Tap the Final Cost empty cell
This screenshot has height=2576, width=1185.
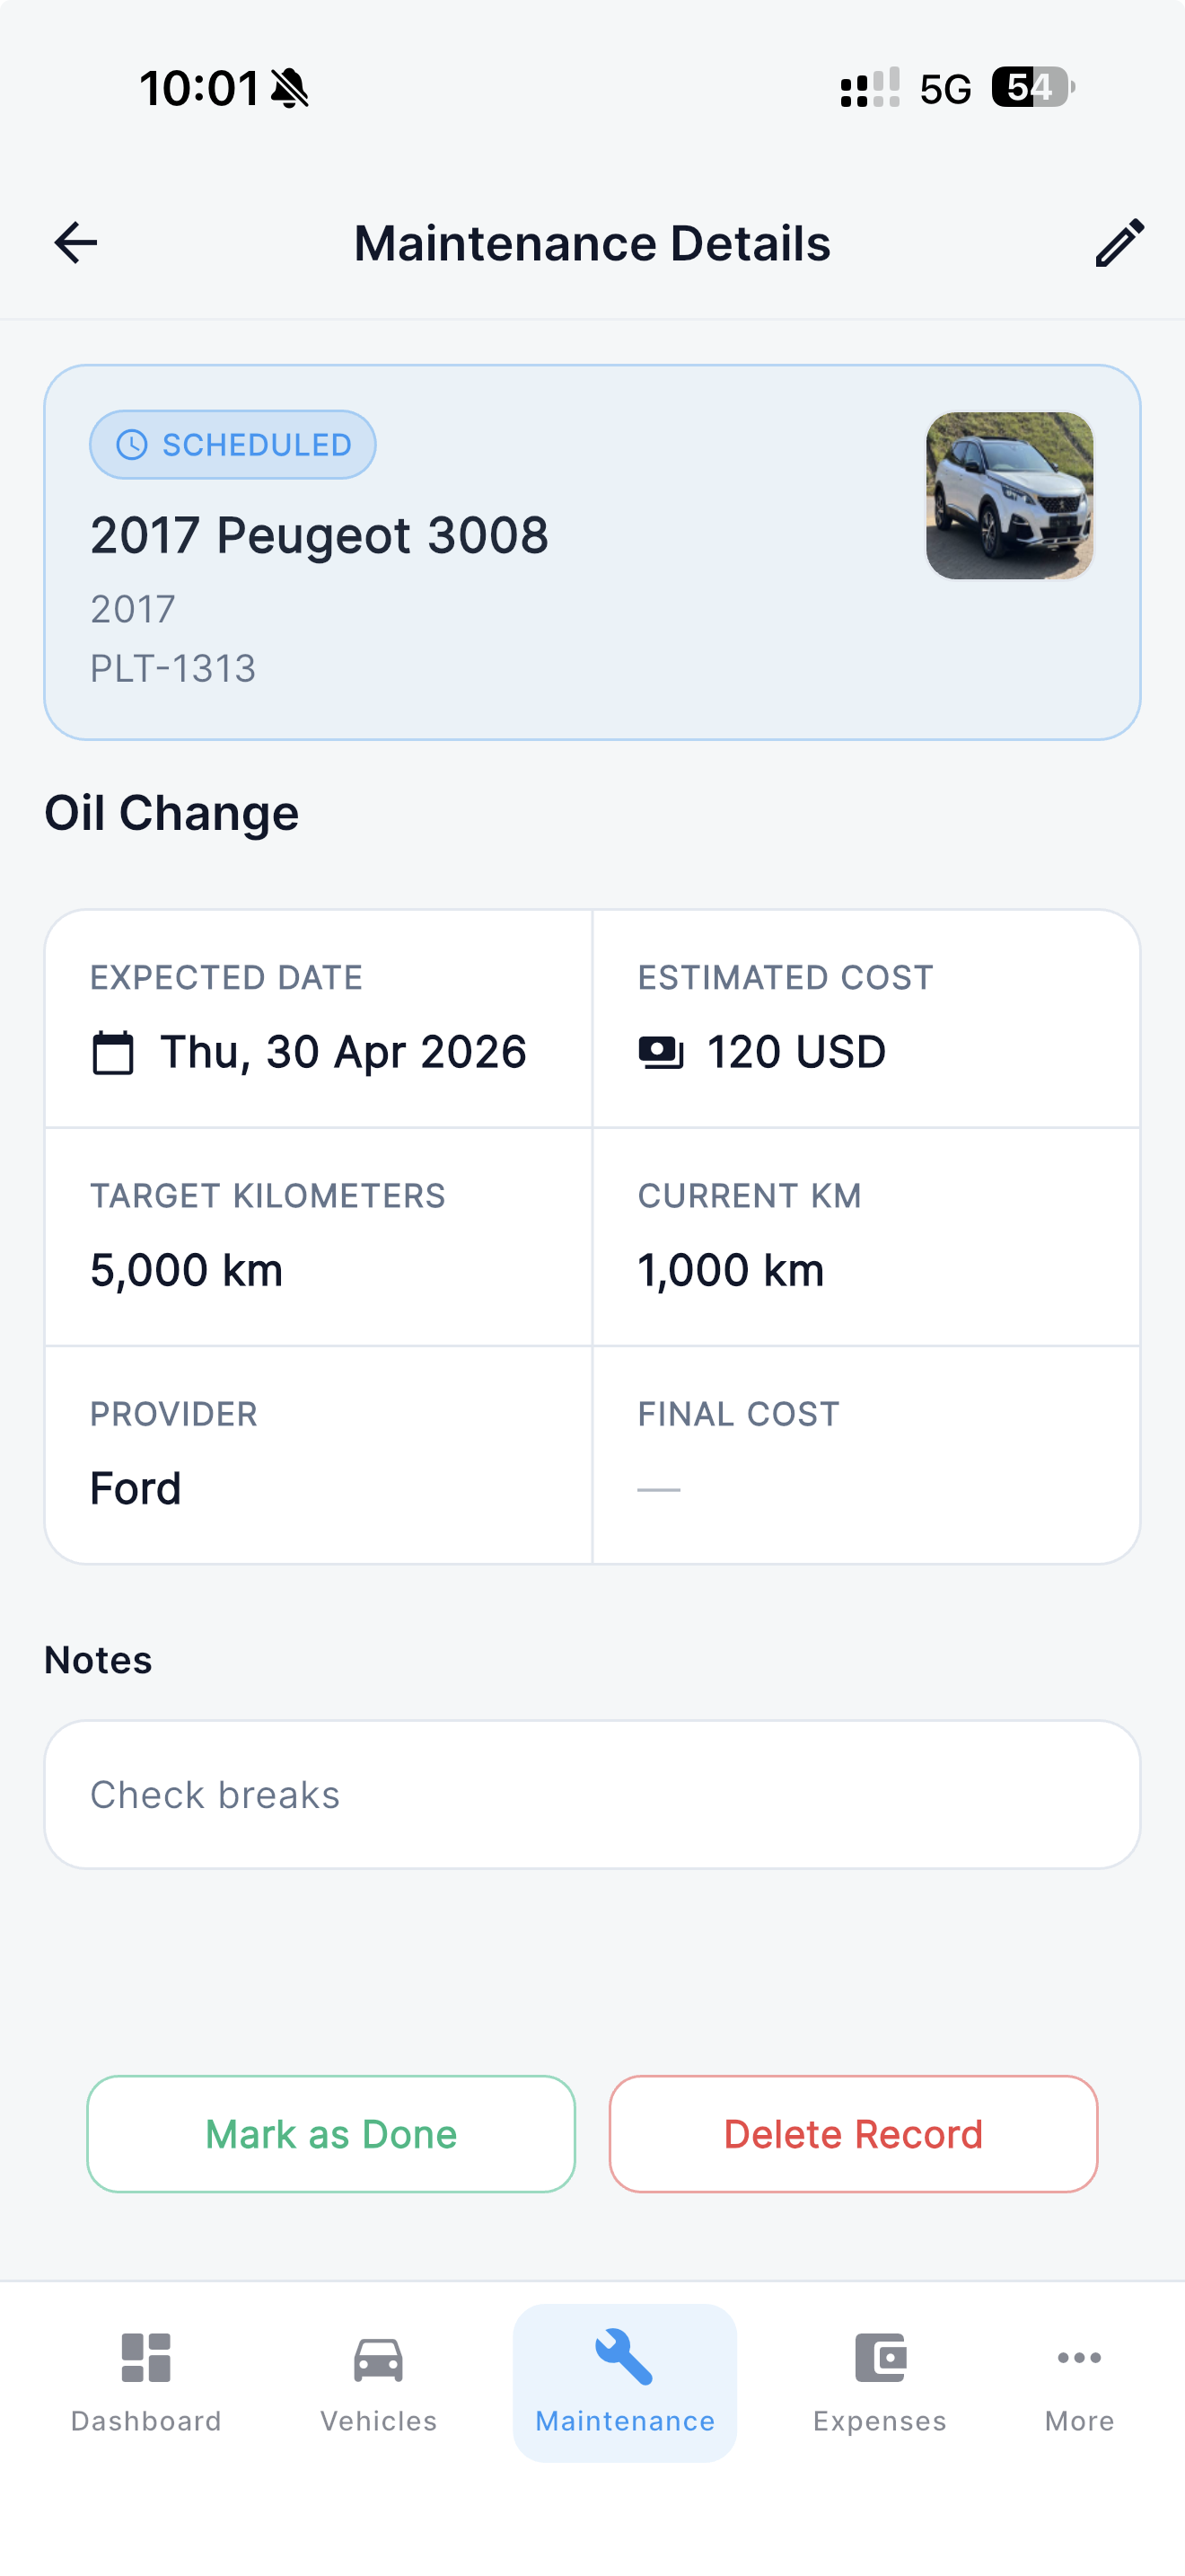click(865, 1456)
